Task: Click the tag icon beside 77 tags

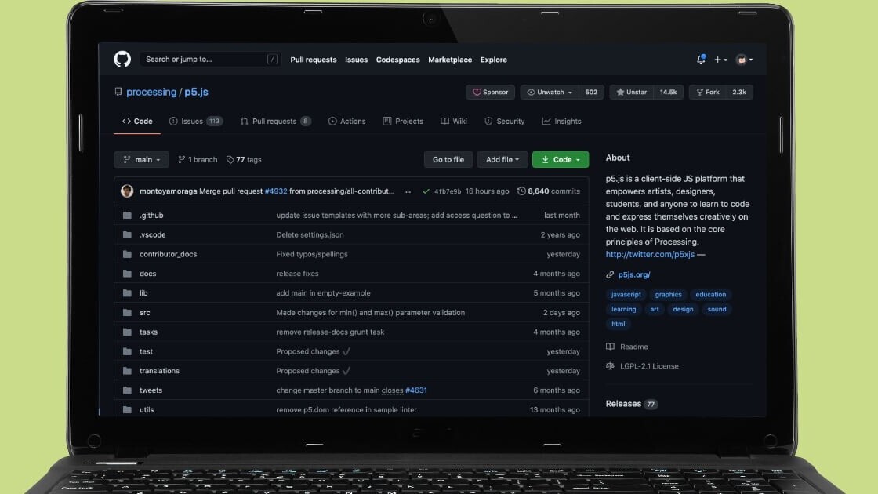Action: pyautogui.click(x=230, y=159)
